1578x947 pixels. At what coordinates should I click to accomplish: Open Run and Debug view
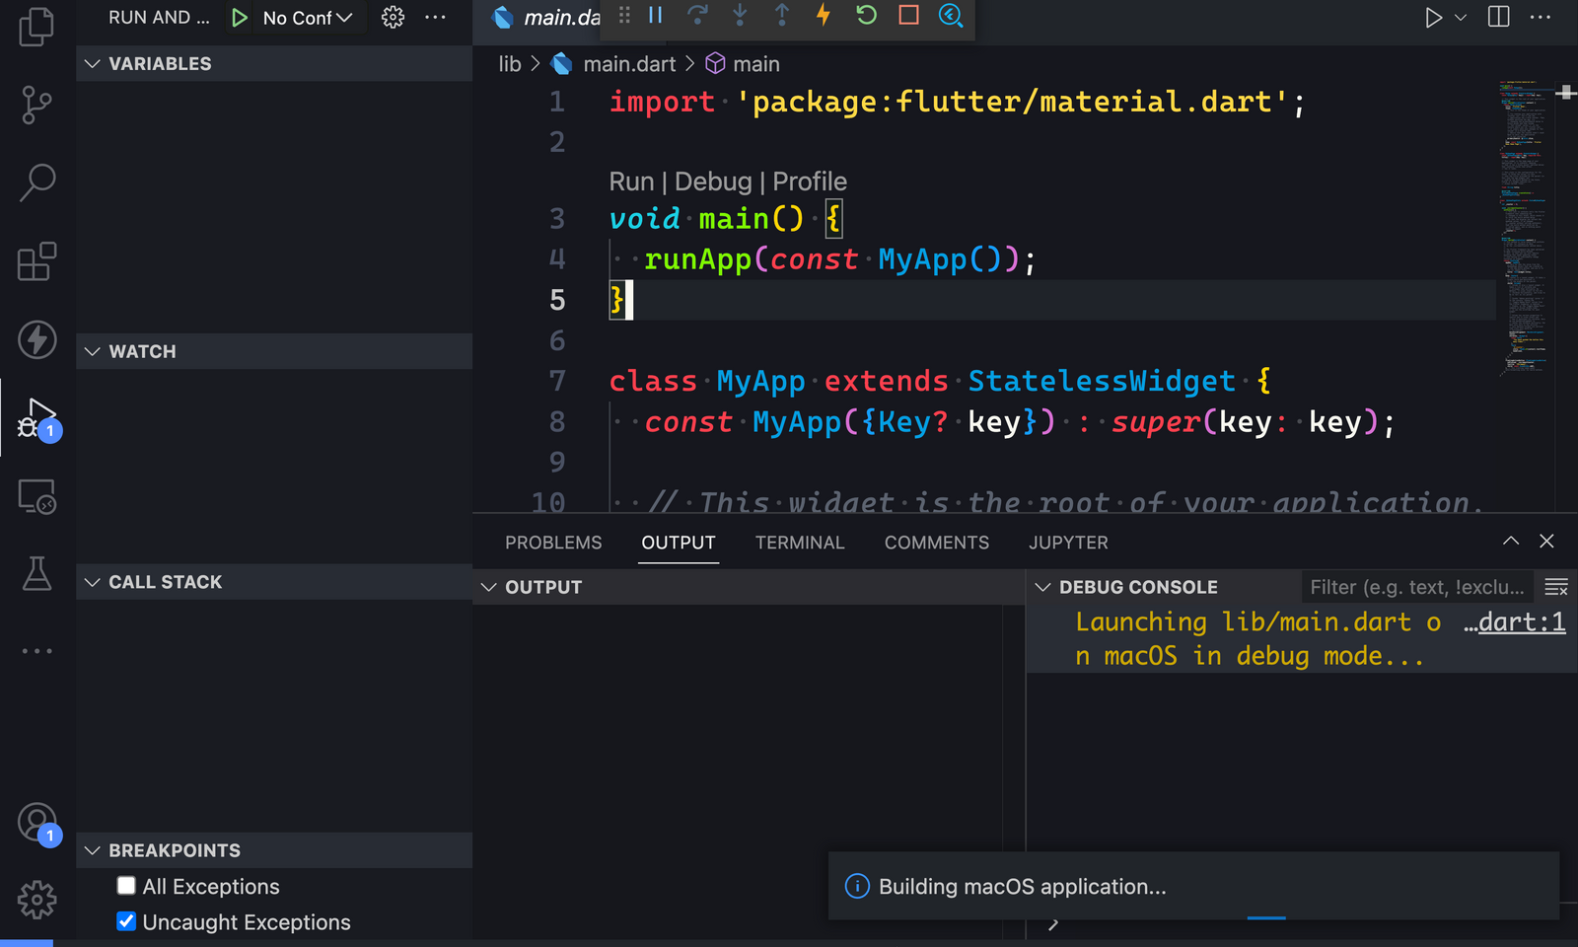click(x=36, y=418)
